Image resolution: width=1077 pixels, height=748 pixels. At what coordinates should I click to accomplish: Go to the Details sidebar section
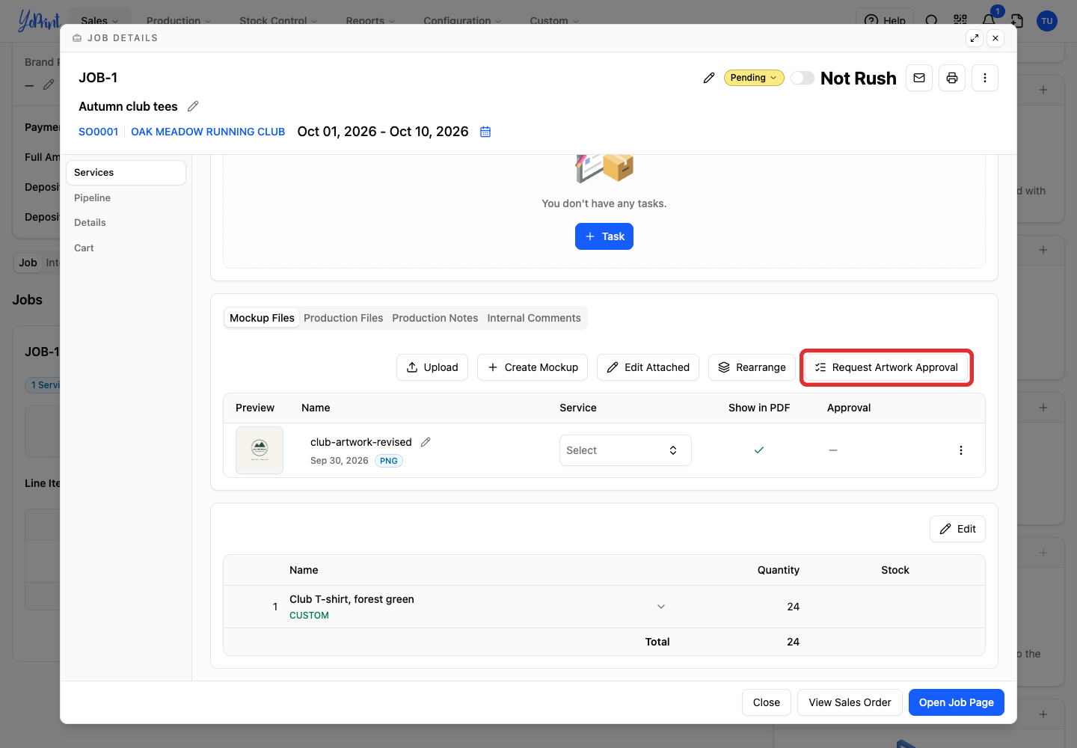pos(126,223)
